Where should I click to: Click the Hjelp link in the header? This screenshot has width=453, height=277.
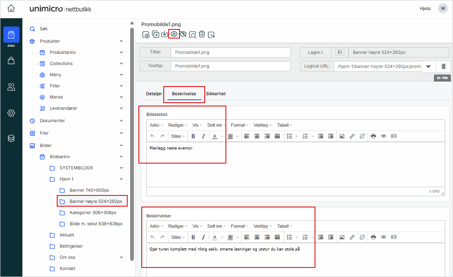[x=425, y=9]
